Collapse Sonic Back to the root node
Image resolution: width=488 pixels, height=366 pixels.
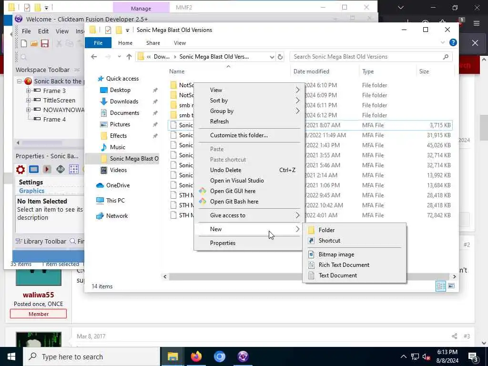[19, 81]
